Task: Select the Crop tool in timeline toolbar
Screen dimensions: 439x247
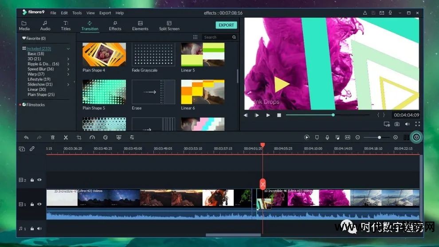Action: (x=79, y=137)
